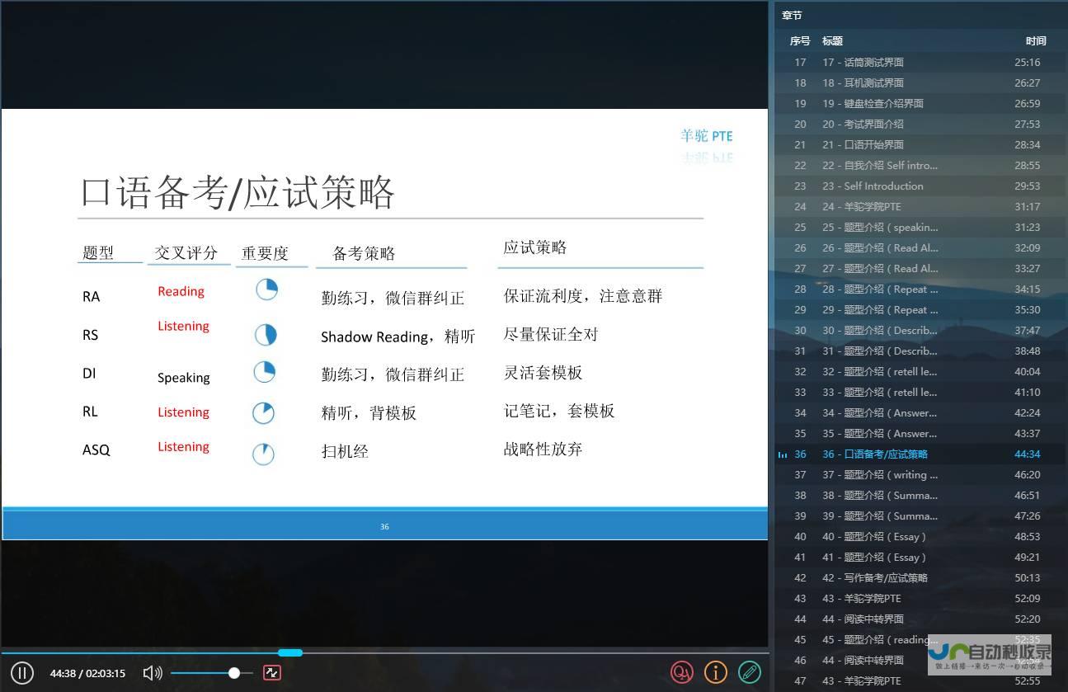Open the green pencil notes icon
Screen dimensions: 1068x692
[750, 673]
